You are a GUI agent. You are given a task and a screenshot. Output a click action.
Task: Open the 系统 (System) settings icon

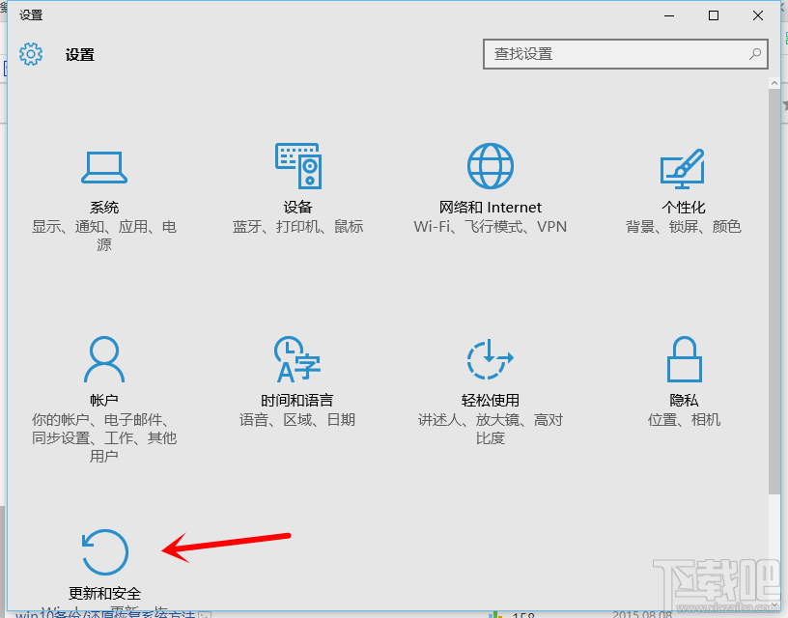point(104,166)
